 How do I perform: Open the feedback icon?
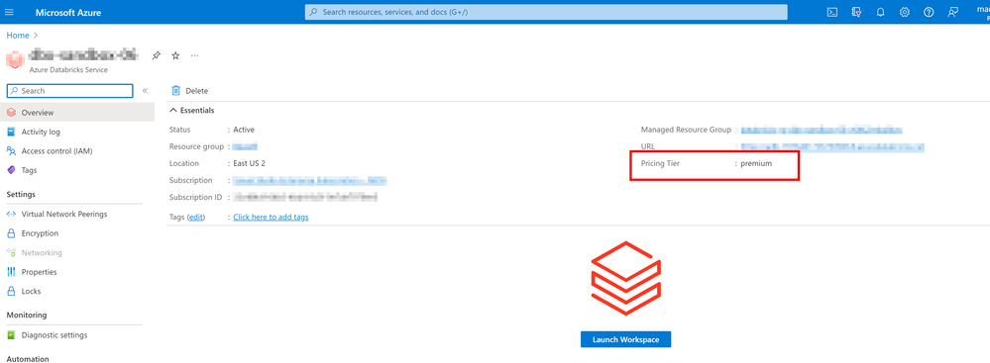pos(952,12)
